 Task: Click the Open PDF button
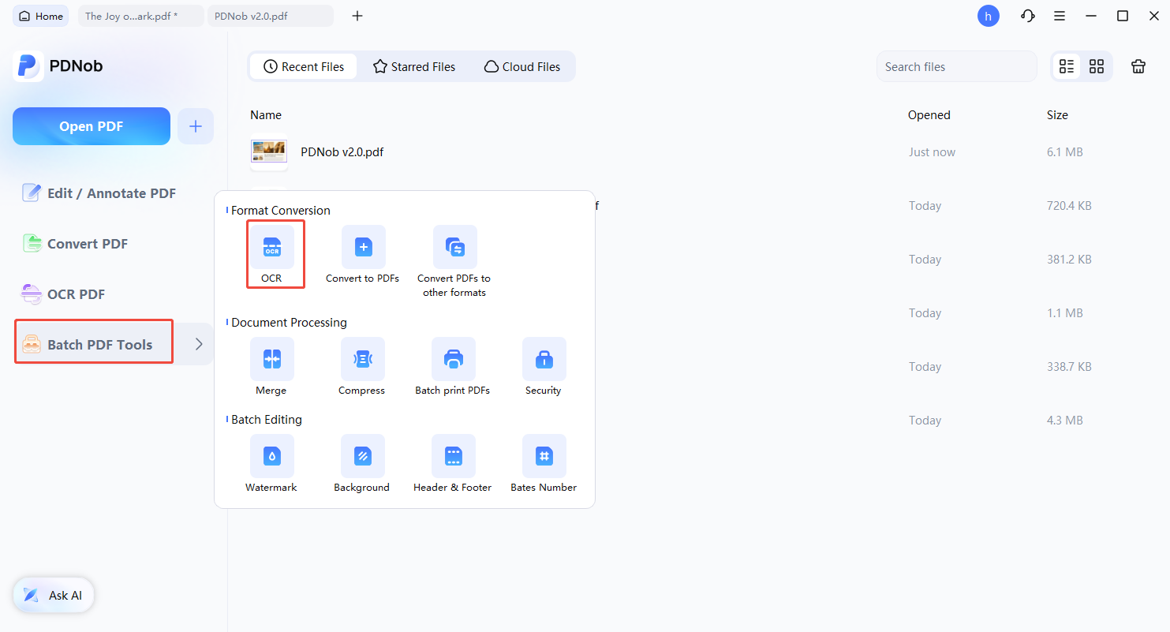pos(92,126)
